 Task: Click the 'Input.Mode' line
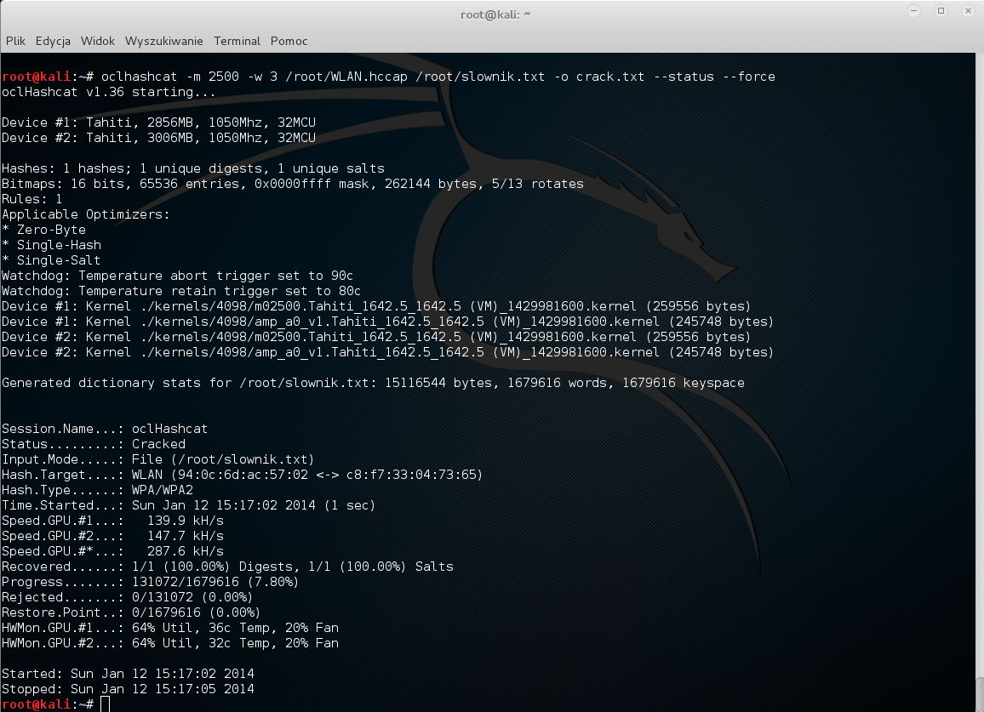[158, 460]
